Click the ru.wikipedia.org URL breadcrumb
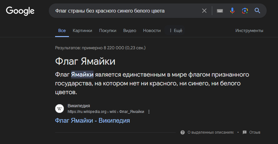The height and width of the screenshot is (144, 278). 106,112
